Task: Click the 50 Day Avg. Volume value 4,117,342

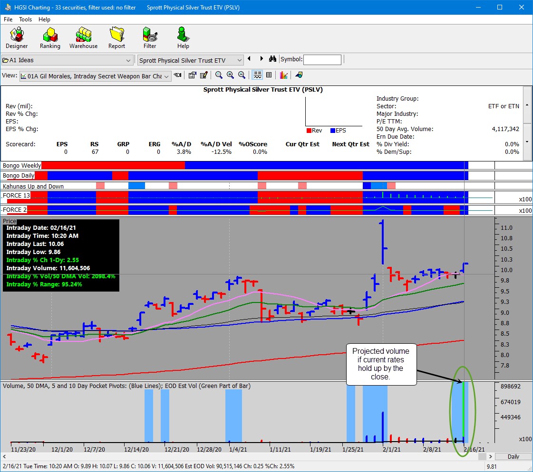Action: [x=505, y=129]
